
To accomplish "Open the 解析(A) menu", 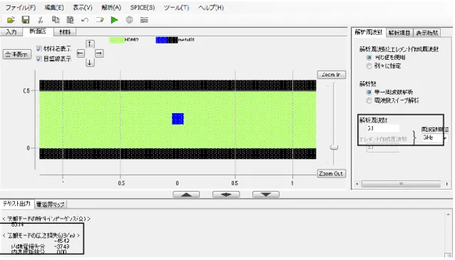I will click(111, 8).
